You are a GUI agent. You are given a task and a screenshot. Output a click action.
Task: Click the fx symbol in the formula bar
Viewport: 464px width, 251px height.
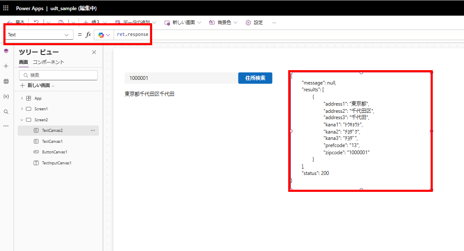pyautogui.click(x=89, y=34)
